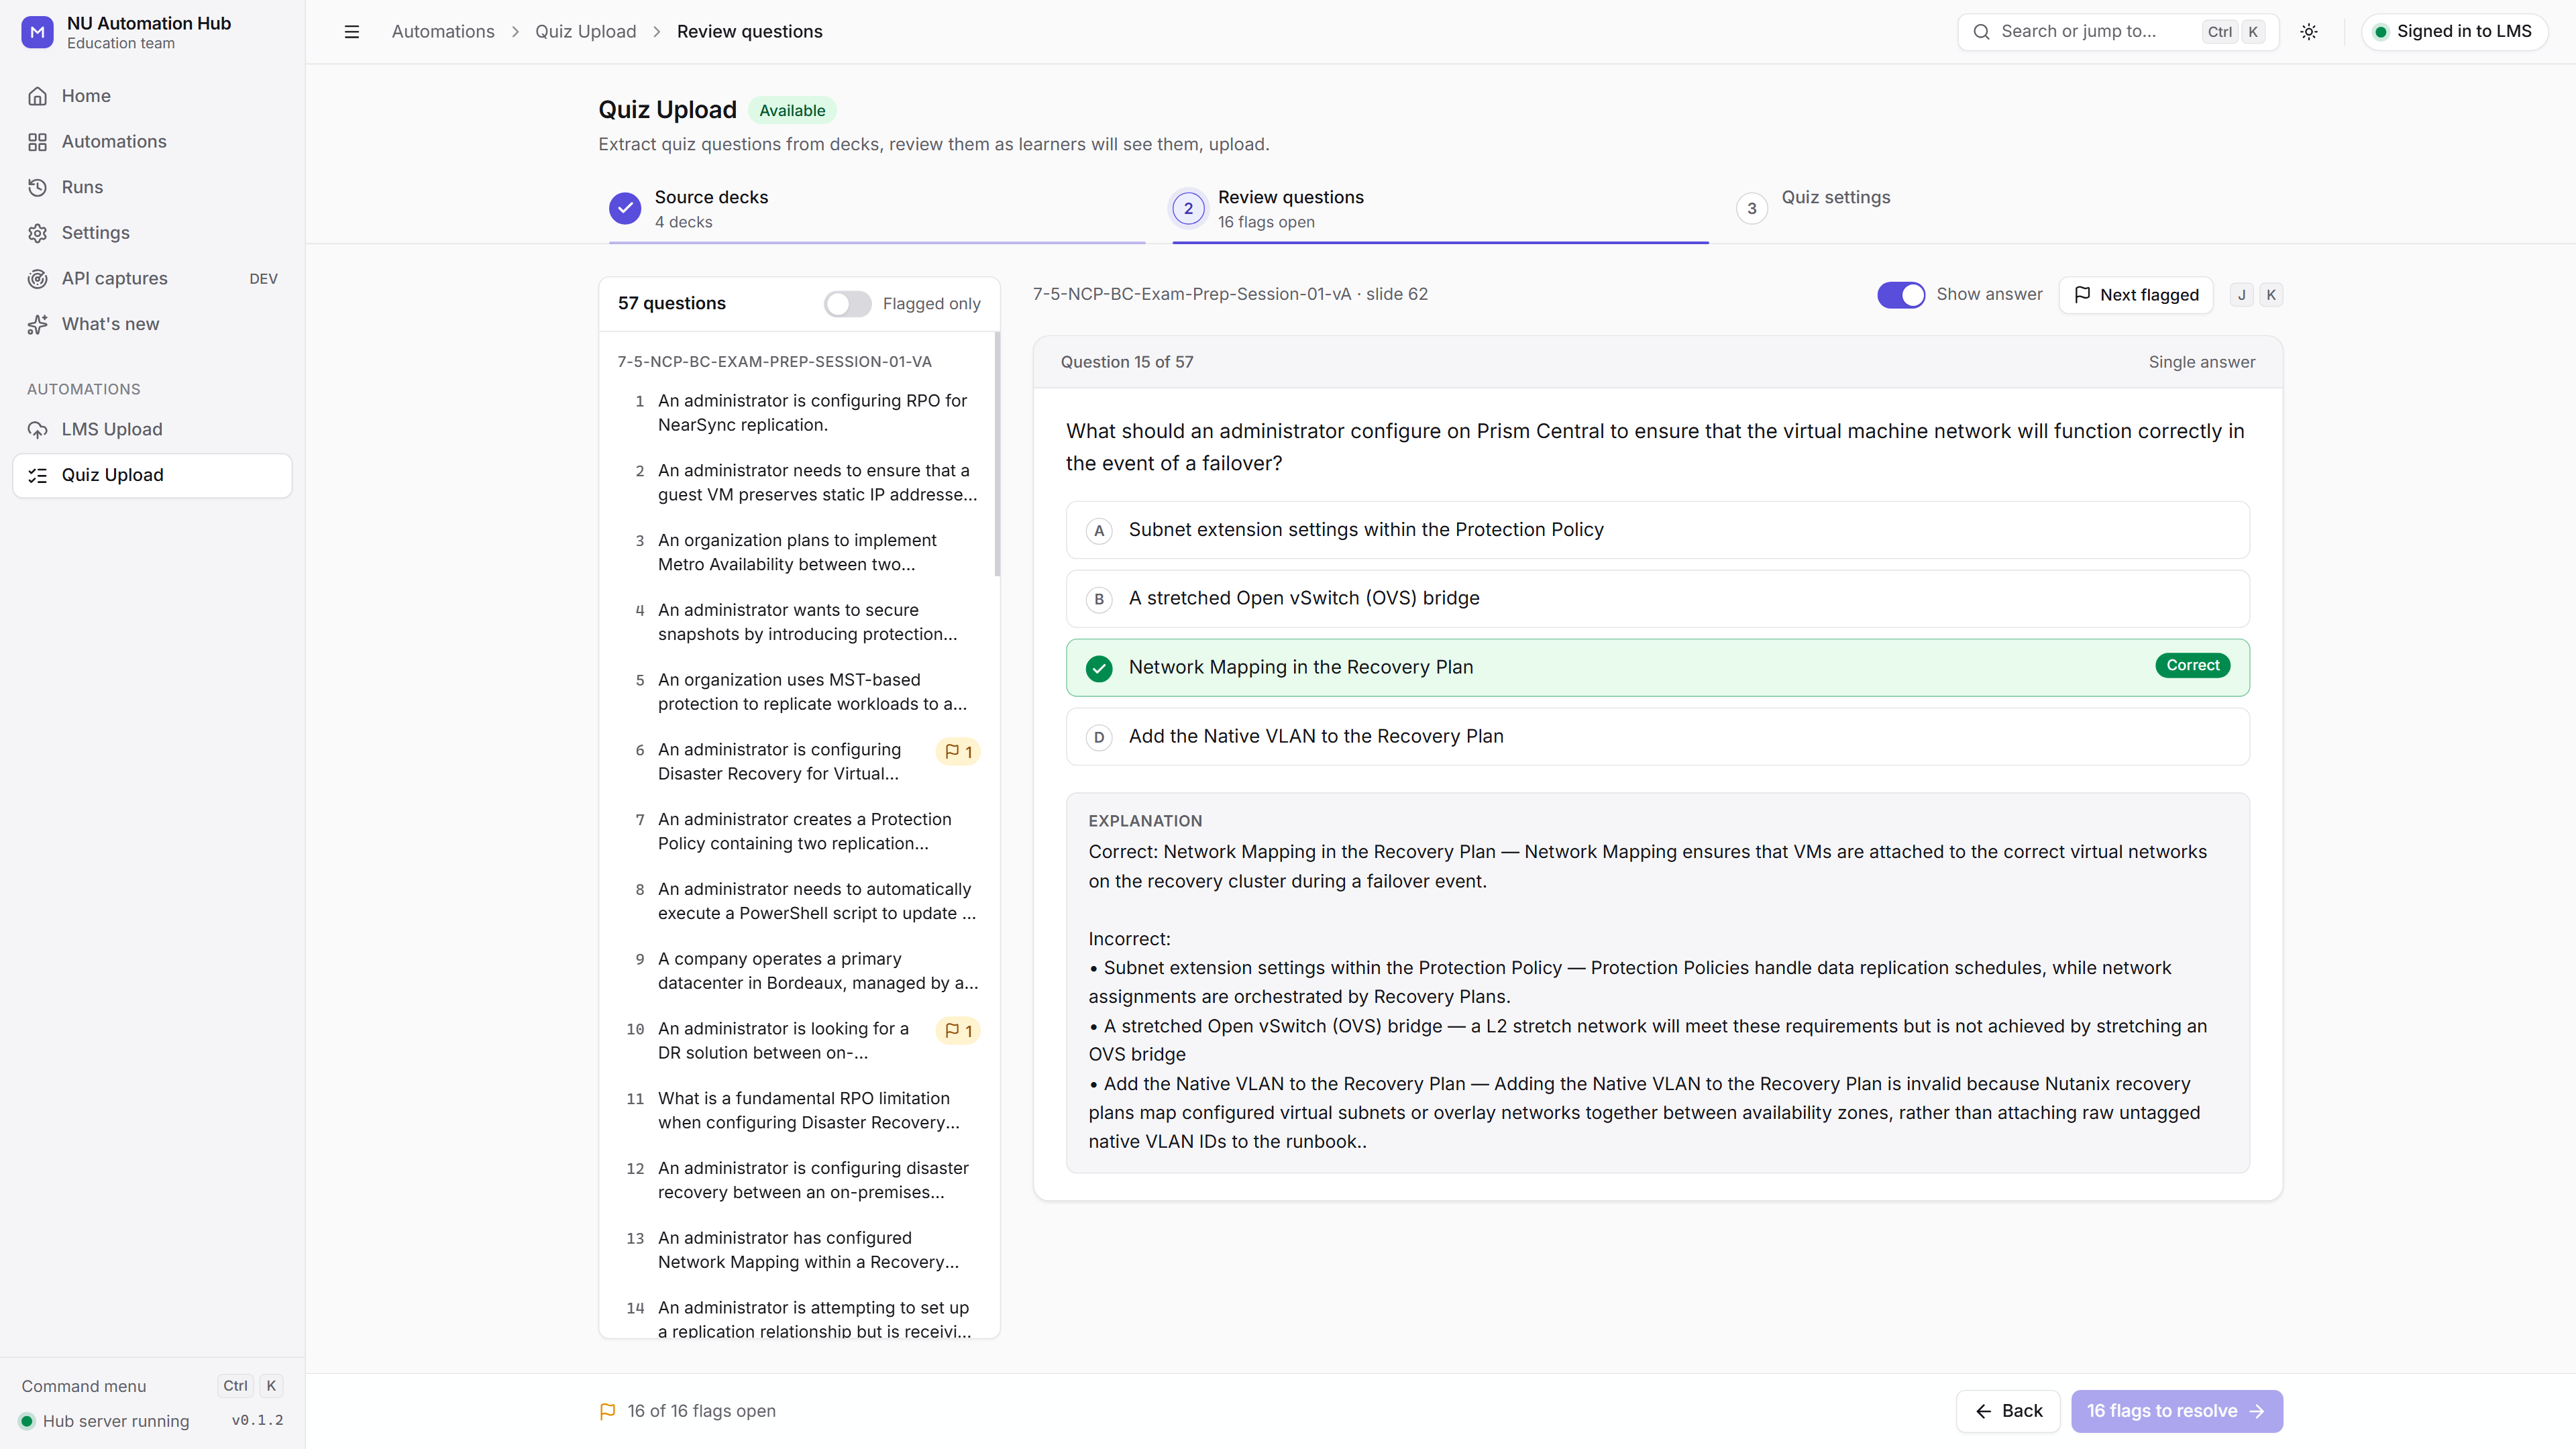The height and width of the screenshot is (1449, 2576).
Task: Select answer option A Subnet extension settings
Action: tap(1657, 530)
